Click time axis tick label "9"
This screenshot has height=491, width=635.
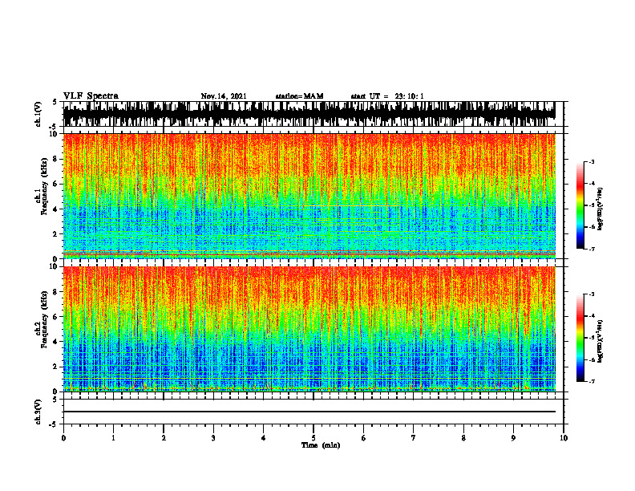(x=513, y=438)
